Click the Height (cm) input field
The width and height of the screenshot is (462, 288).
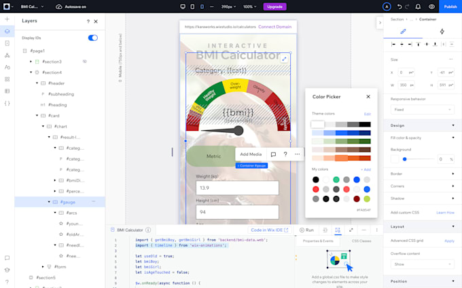pos(237,212)
